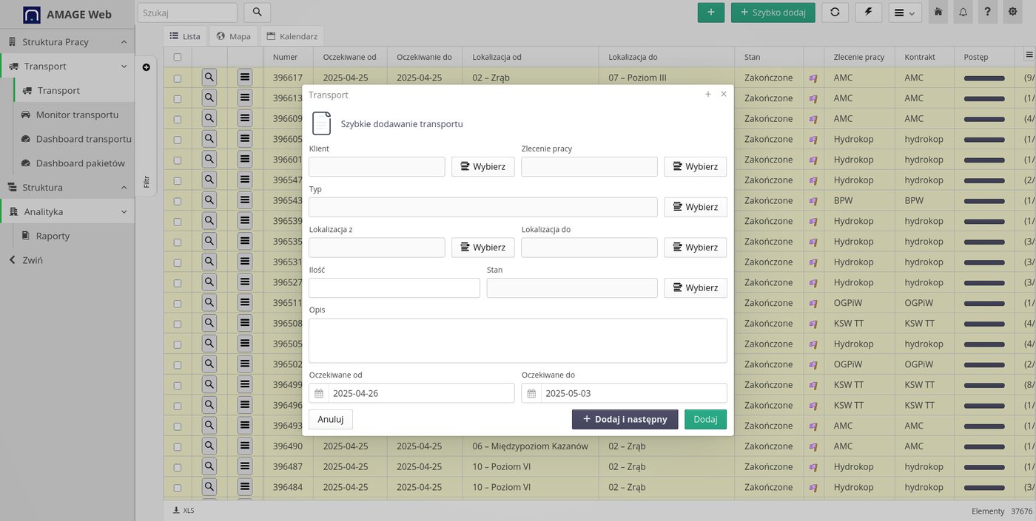This screenshot has width=1036, height=521.
Task: Click the lightning bolt quick actions icon
Action: coord(869,13)
